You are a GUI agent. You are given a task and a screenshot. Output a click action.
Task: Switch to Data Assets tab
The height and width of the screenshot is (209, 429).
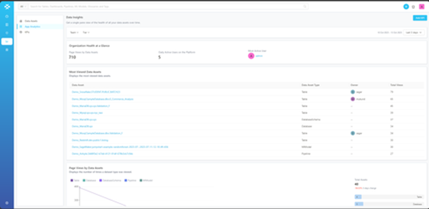(31, 21)
